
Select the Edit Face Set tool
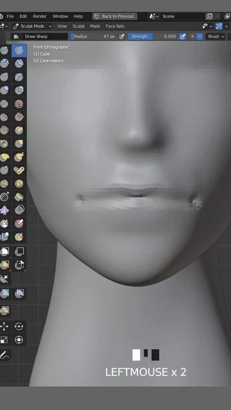click(x=4, y=310)
